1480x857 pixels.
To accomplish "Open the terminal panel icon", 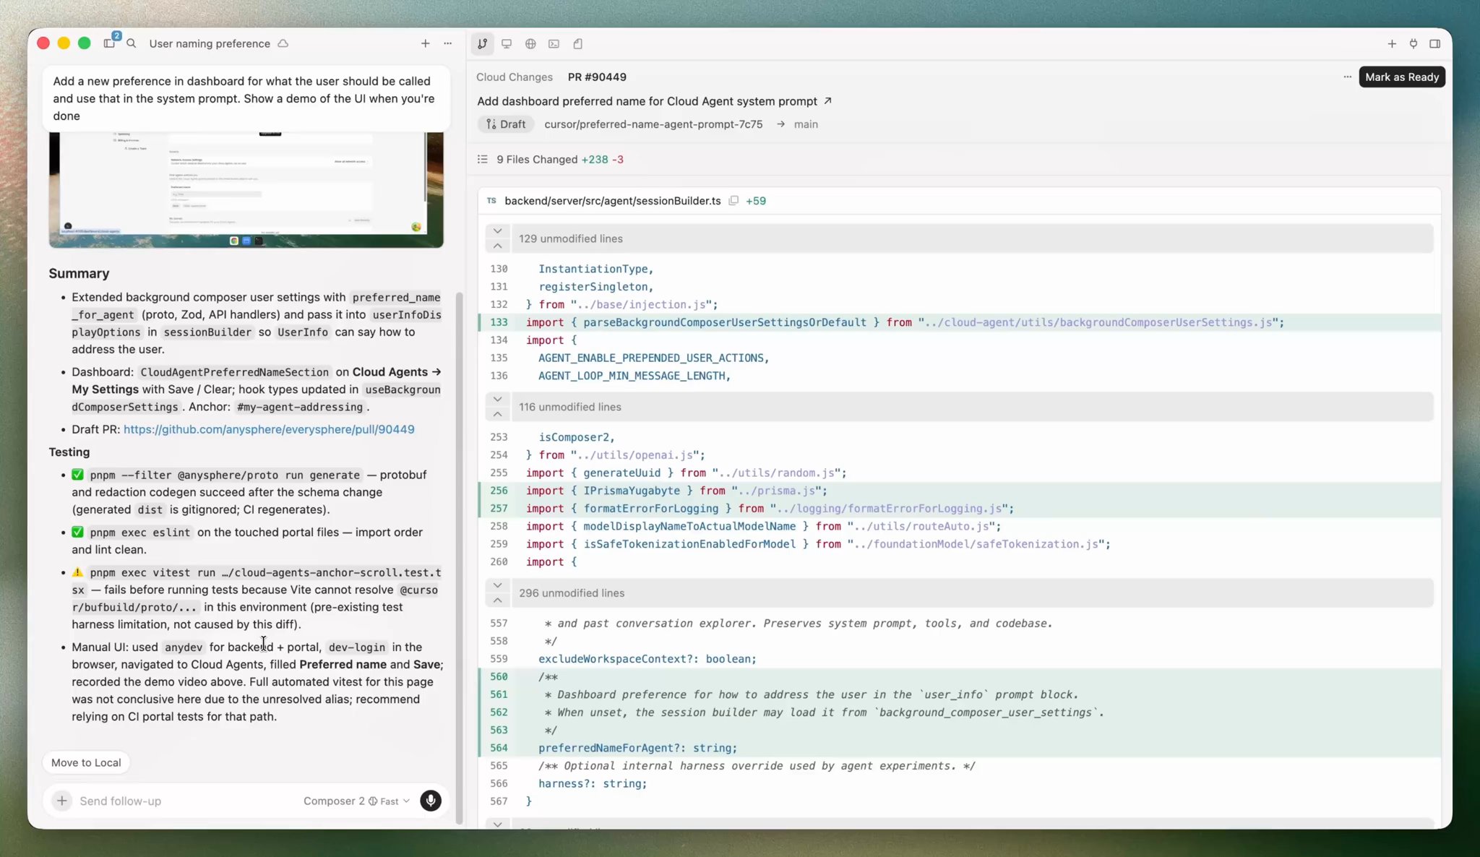I will (554, 43).
